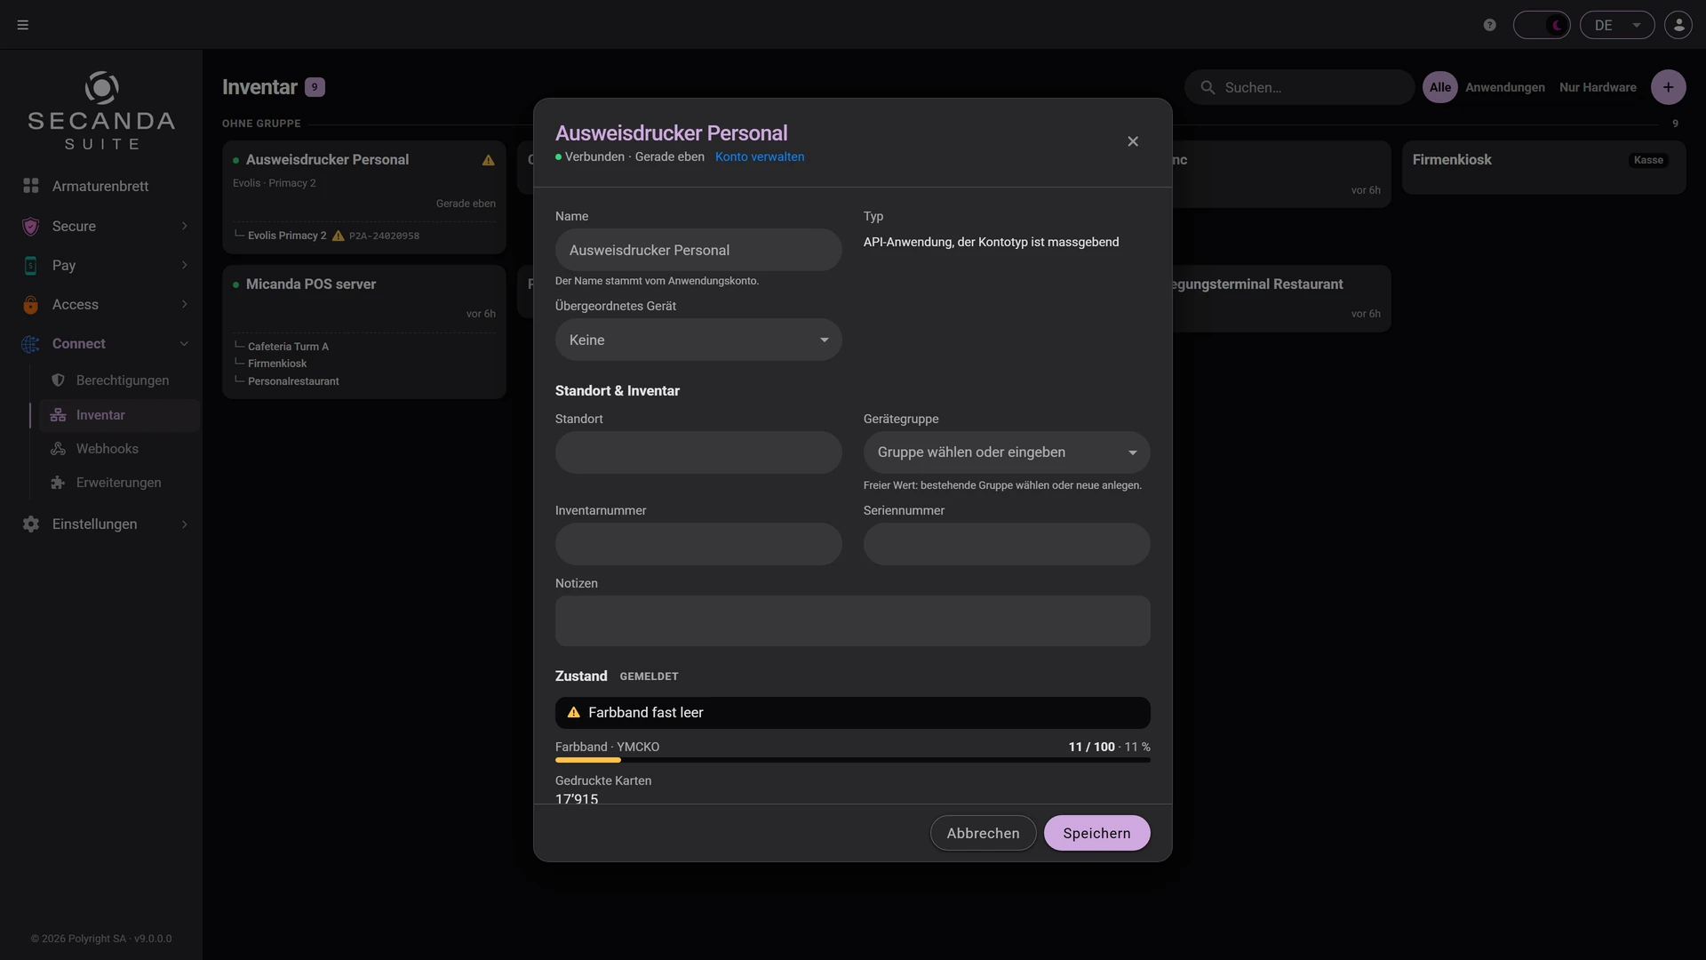This screenshot has height=960, width=1706.
Task: Select the Alle filter
Action: (1440, 87)
